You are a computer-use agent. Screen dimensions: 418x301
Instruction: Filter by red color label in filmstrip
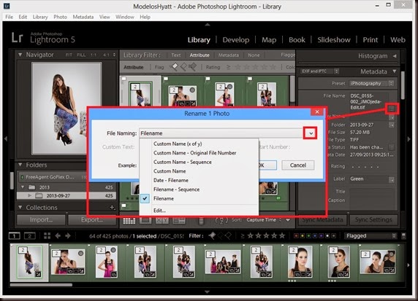[296, 236]
